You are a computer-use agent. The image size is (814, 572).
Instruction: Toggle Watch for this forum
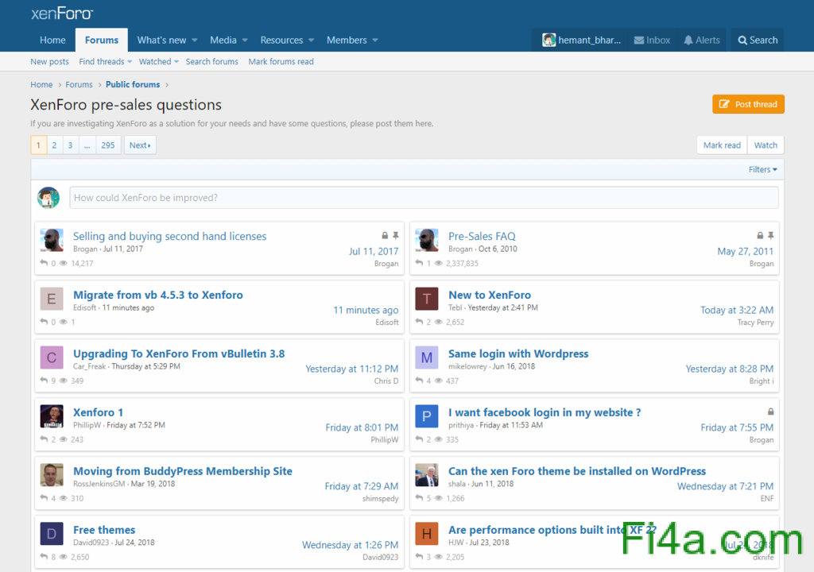pos(766,145)
